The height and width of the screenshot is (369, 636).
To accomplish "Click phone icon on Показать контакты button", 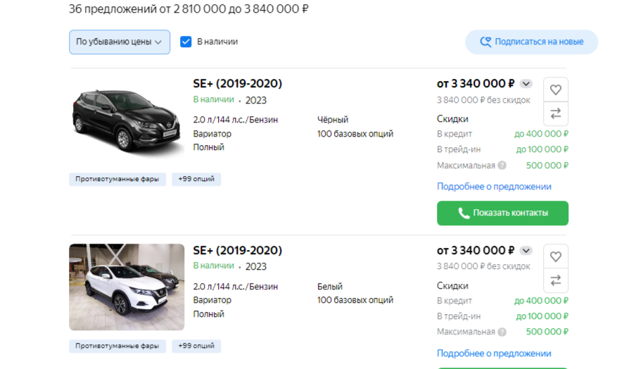I will 464,213.
